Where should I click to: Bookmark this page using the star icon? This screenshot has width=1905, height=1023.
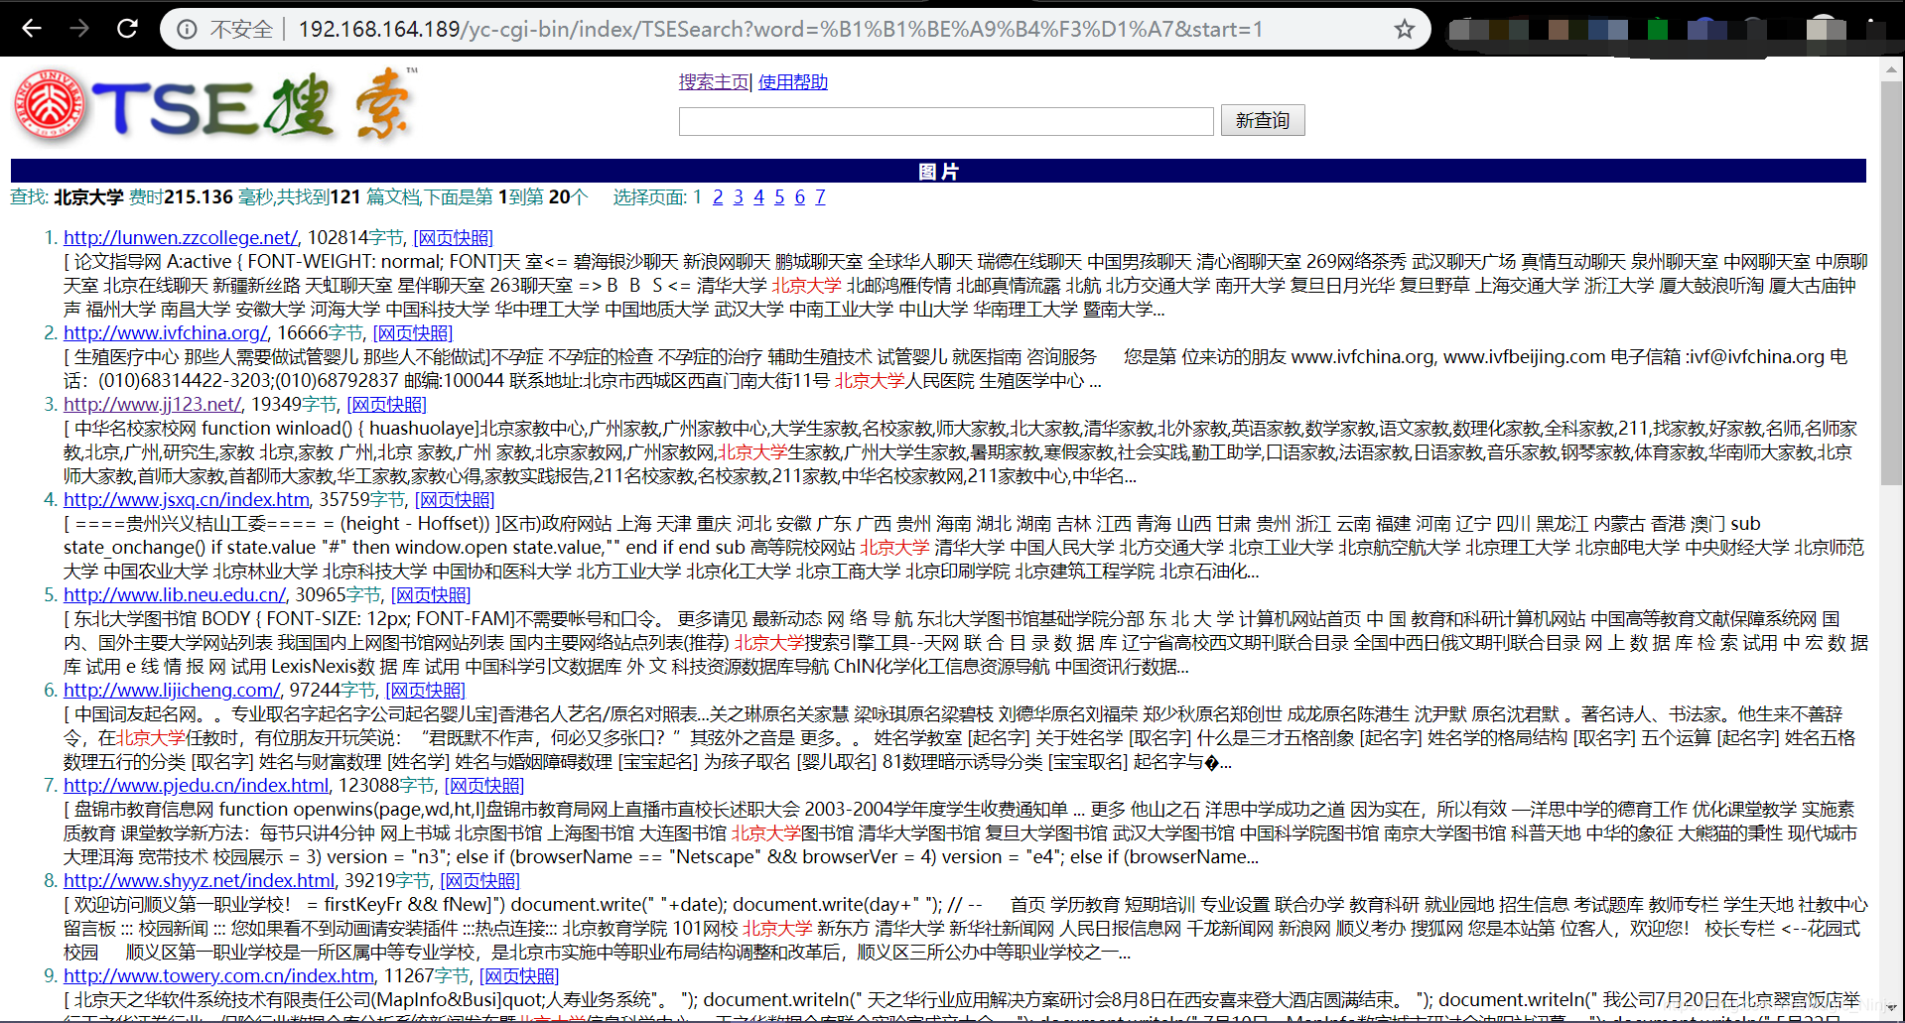pyautogui.click(x=1404, y=28)
